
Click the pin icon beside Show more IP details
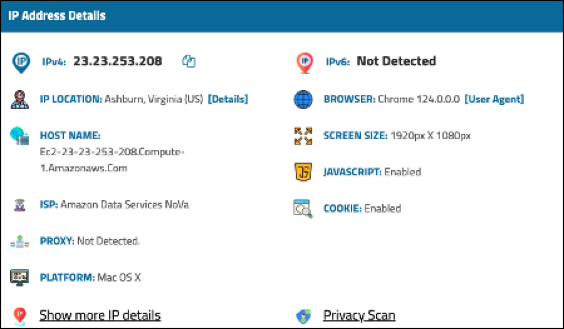20,315
